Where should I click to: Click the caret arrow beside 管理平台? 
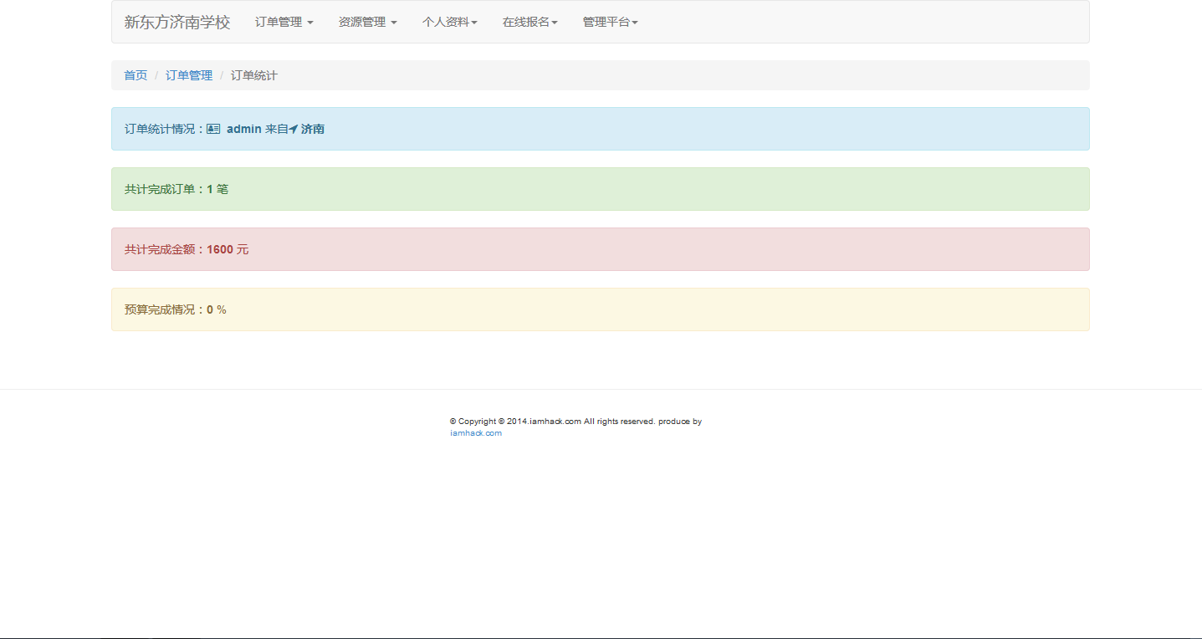pos(635,23)
